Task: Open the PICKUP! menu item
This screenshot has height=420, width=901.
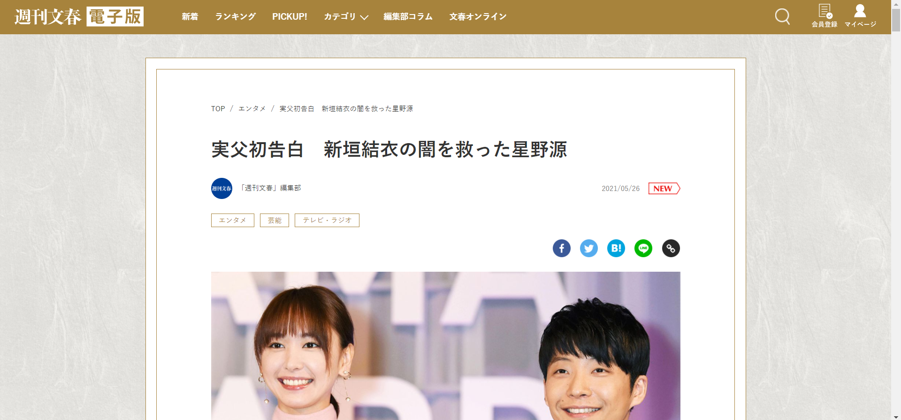Action: point(290,16)
